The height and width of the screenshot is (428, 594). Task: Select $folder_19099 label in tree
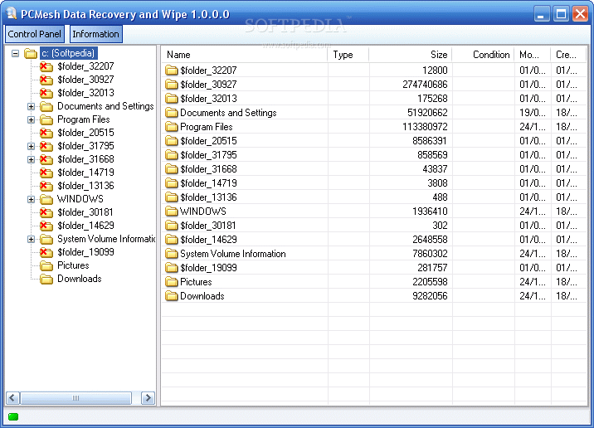[85, 252]
